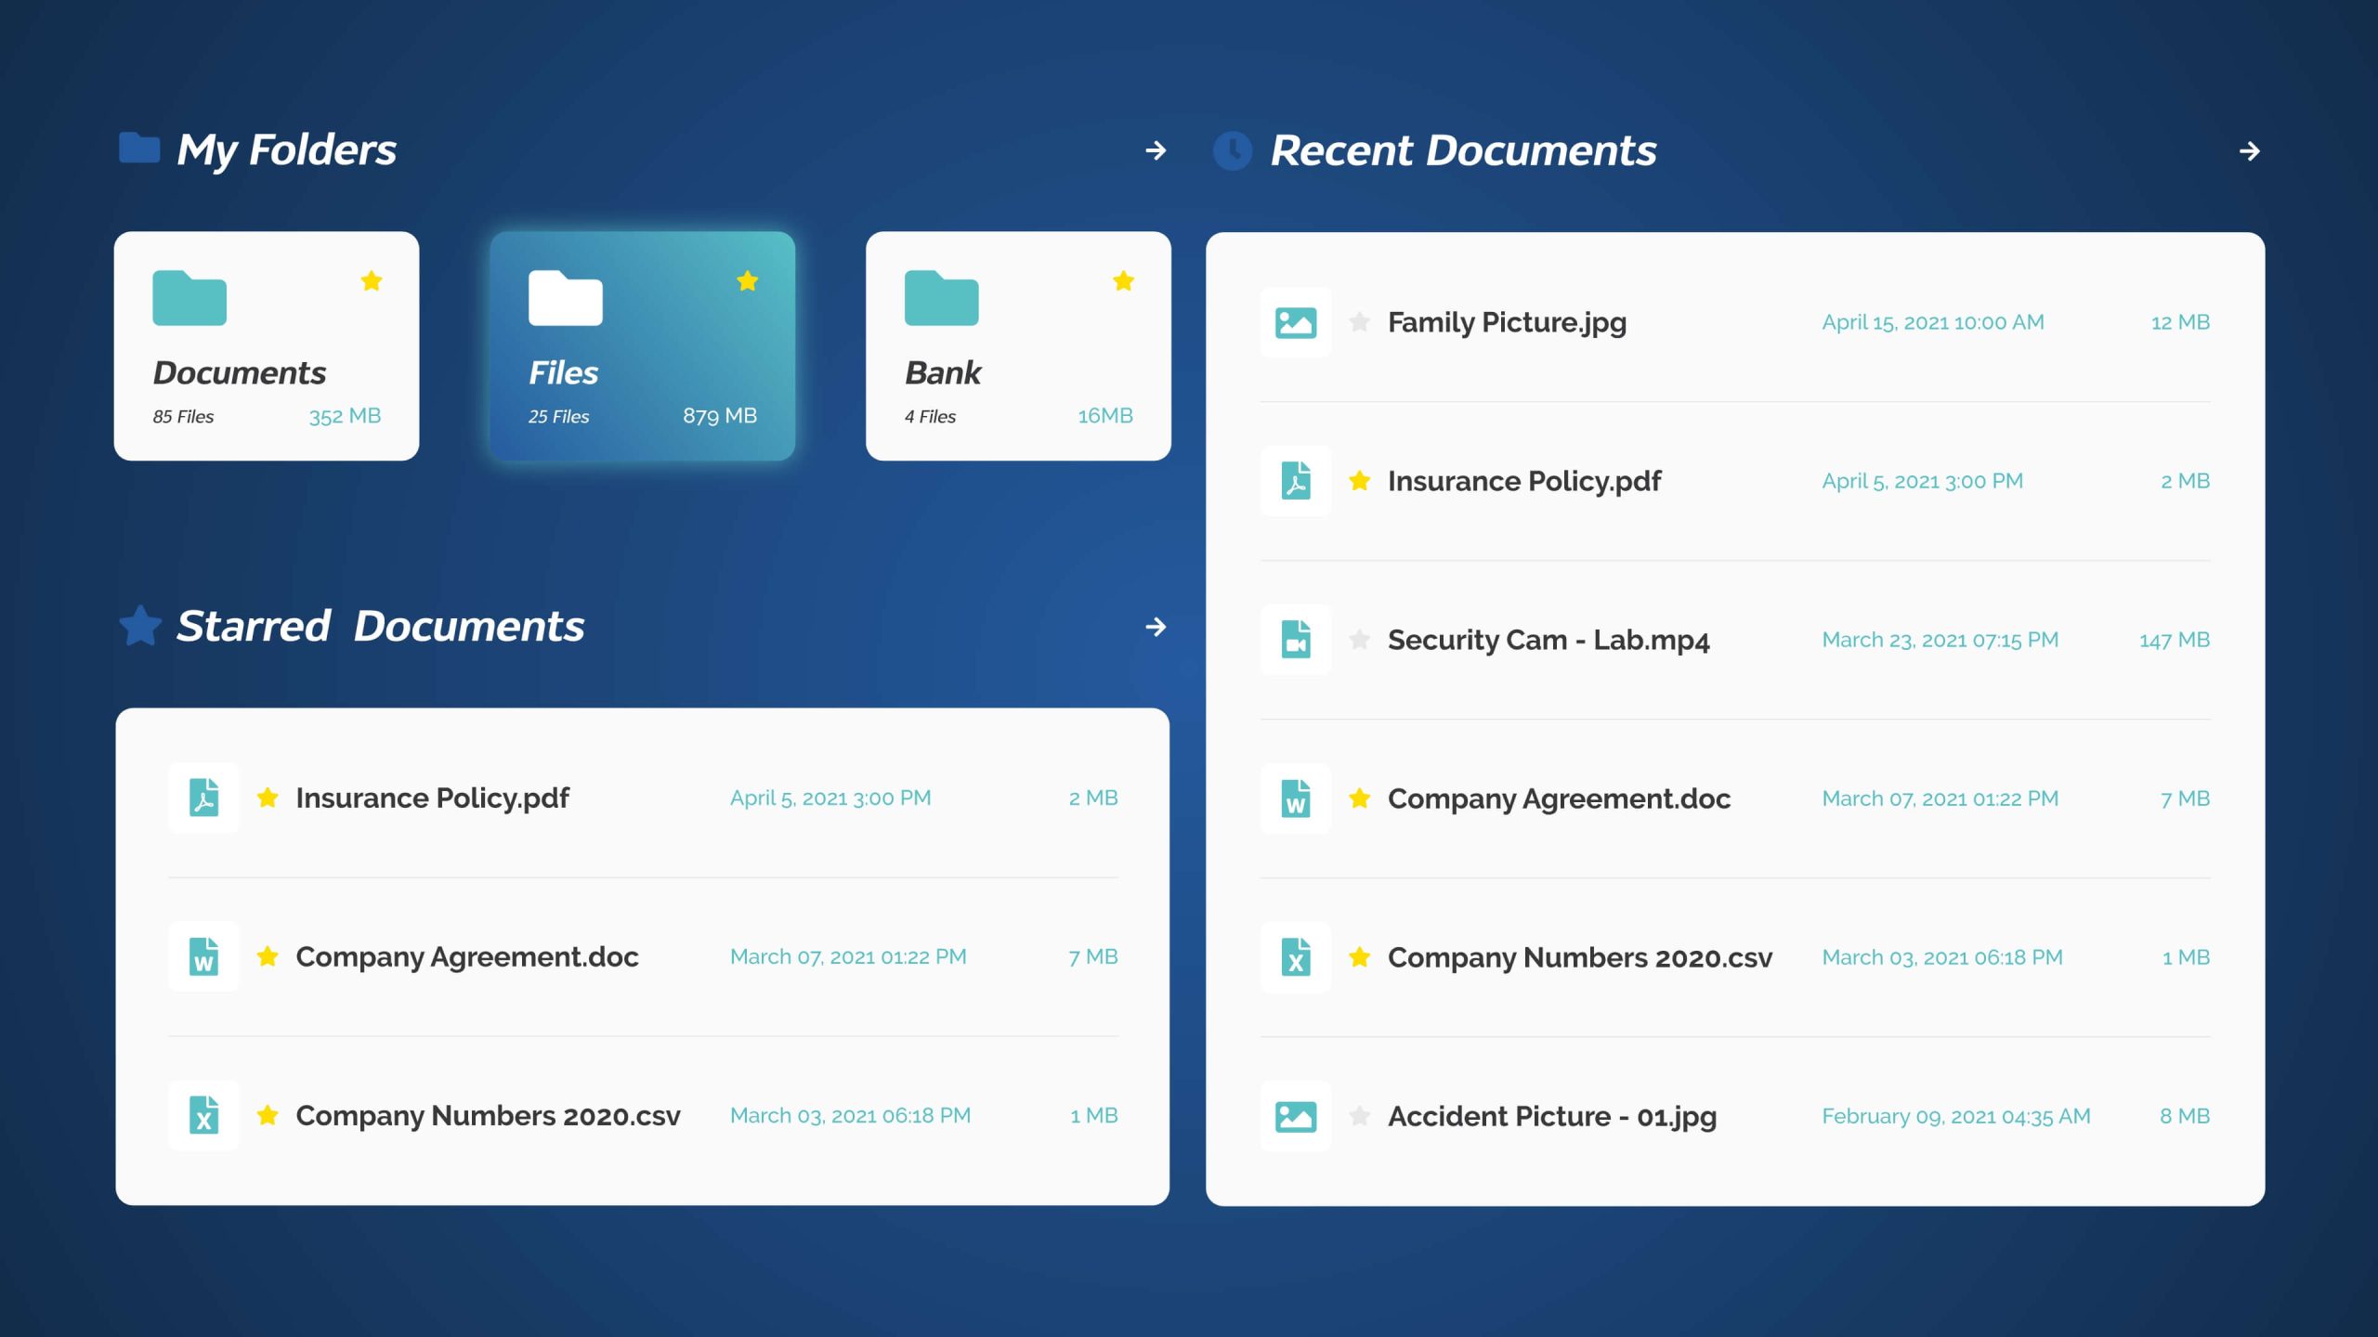2378x1337 pixels.
Task: Toggle star on Security Cam - Lab.mp4
Action: coord(1359,640)
